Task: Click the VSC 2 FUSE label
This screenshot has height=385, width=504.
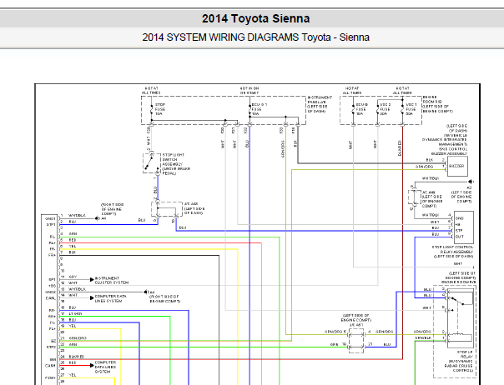Action: pyautogui.click(x=385, y=109)
